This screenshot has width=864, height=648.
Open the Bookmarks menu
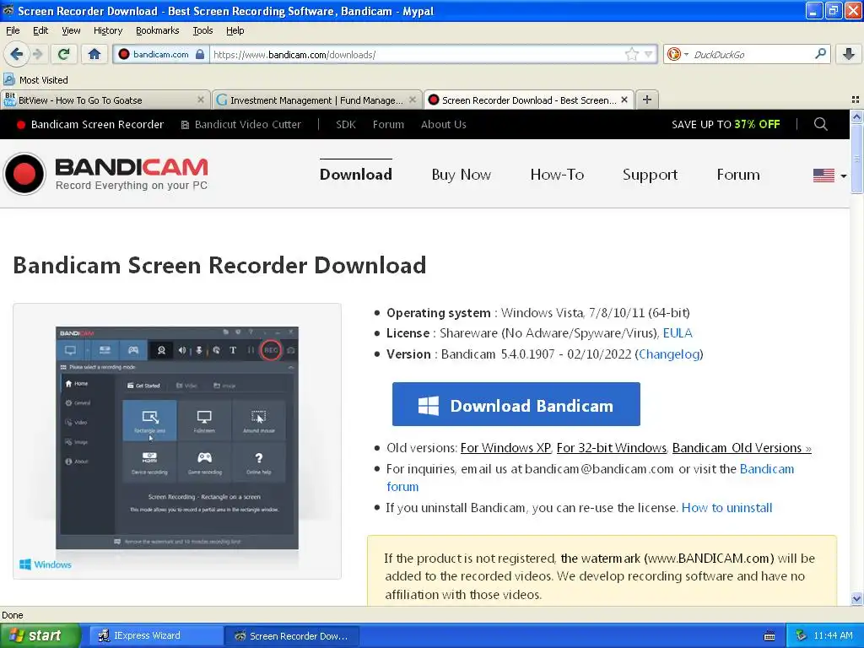pos(157,30)
